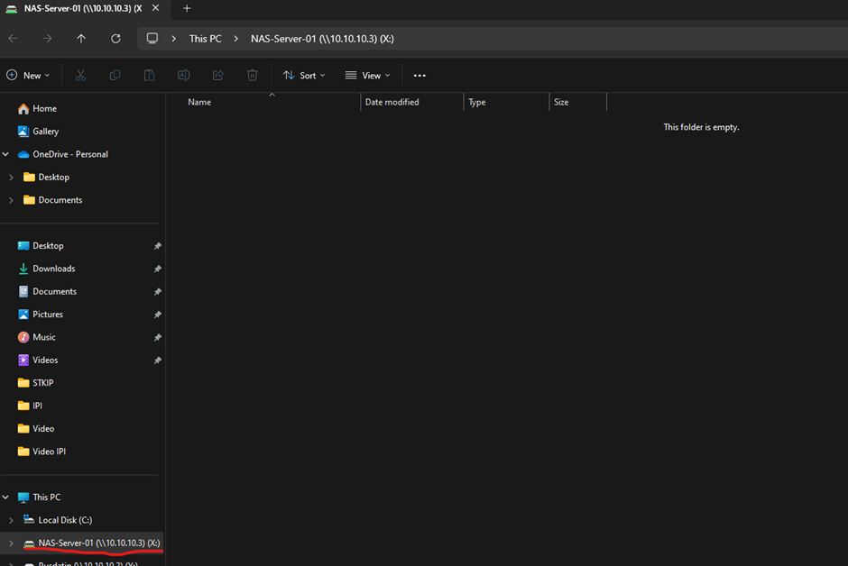848x566 pixels.
Task: Open Downloads in Quick access
Action: (53, 269)
